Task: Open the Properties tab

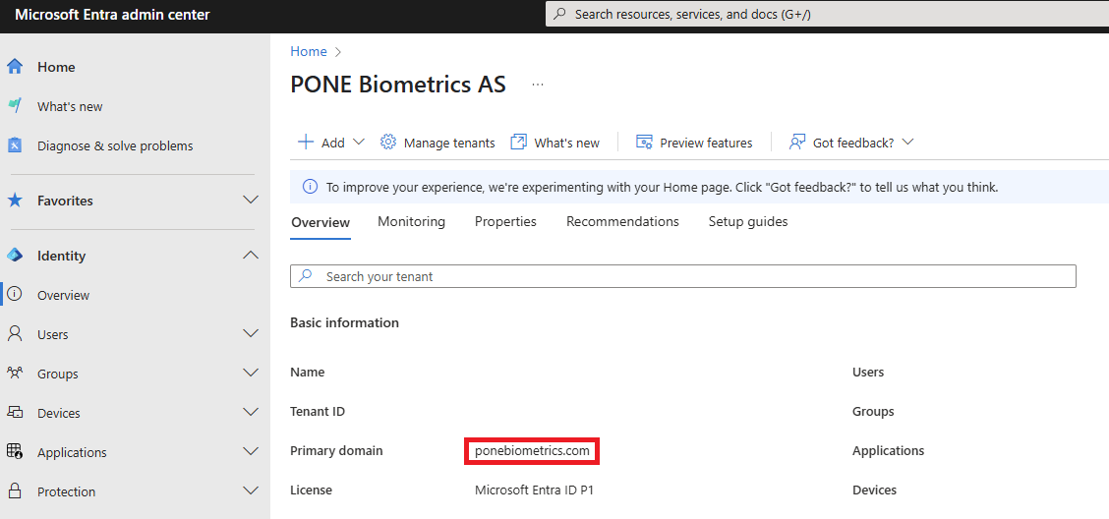Action: pyautogui.click(x=505, y=221)
